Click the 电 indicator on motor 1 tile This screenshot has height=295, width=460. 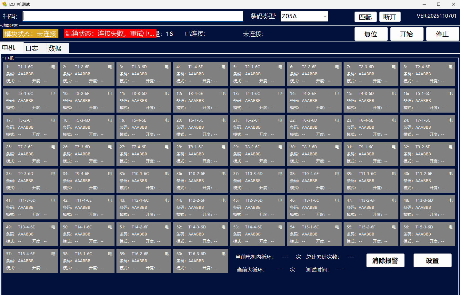(x=53, y=67)
